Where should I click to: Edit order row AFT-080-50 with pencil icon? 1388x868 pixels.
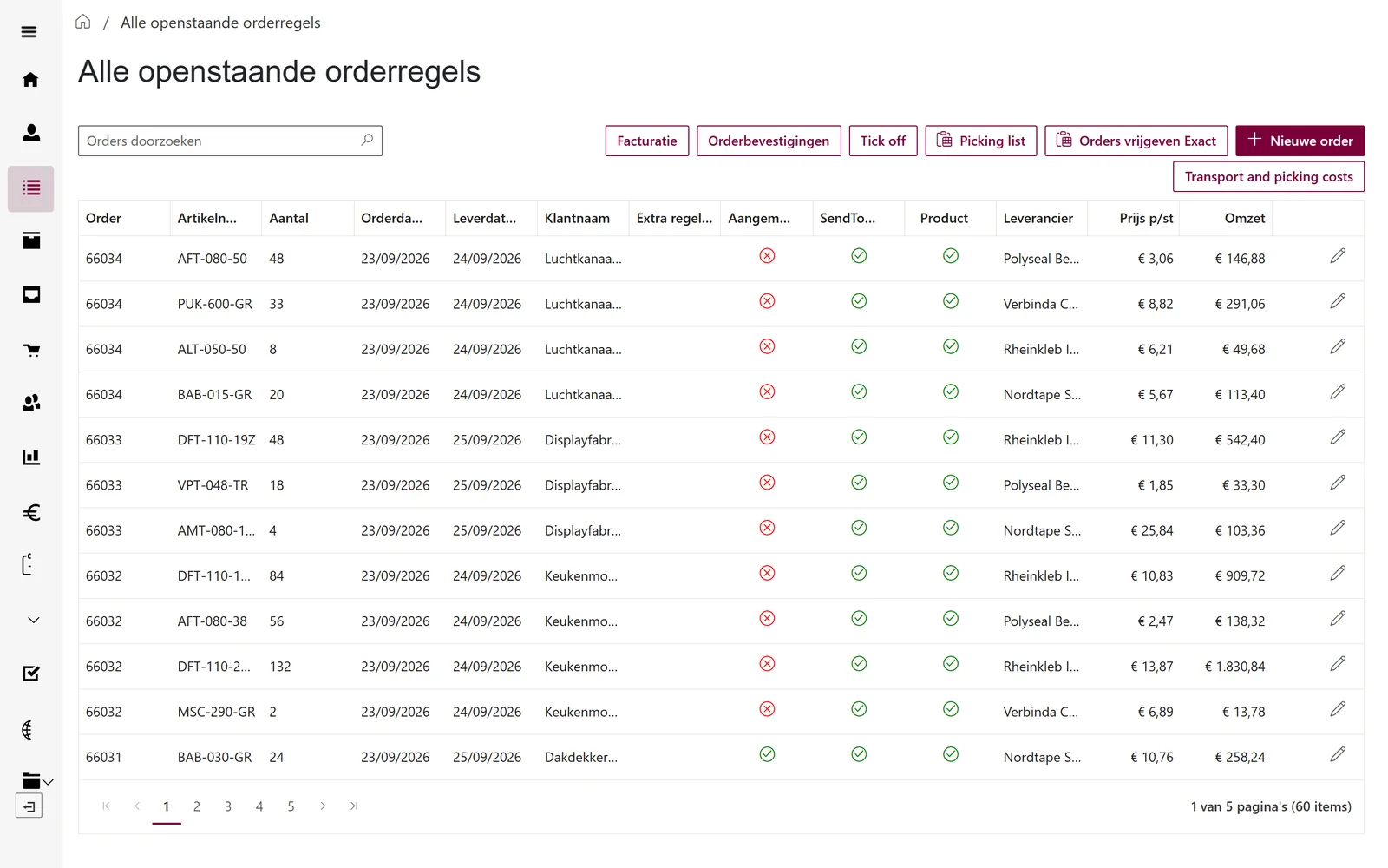pos(1338,255)
